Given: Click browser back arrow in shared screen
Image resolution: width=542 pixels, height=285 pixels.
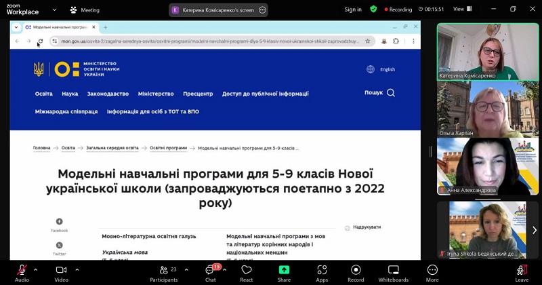Looking at the screenshot, I should click(x=18, y=41).
